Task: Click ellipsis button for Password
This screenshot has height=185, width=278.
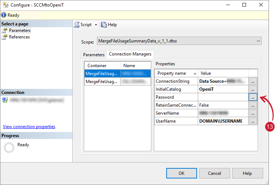Action: 253,97
